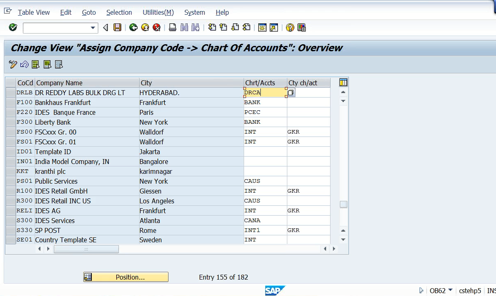This screenshot has width=496, height=296.
Task: Click the Generate Shortcut icon
Action: coord(274,27)
